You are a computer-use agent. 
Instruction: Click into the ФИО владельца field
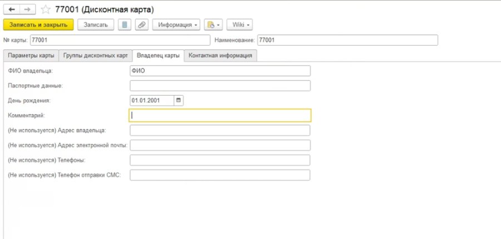click(220, 71)
